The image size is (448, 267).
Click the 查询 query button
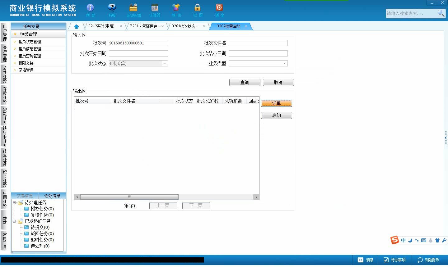pyautogui.click(x=245, y=82)
